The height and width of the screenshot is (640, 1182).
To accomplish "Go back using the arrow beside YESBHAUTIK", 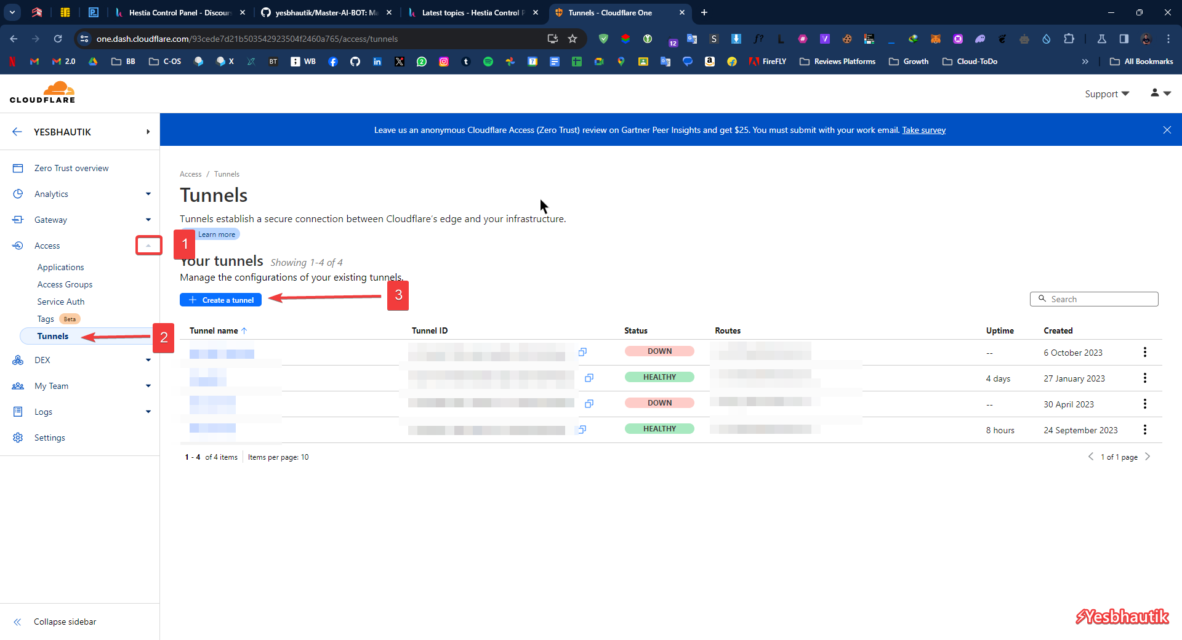I will [17, 132].
